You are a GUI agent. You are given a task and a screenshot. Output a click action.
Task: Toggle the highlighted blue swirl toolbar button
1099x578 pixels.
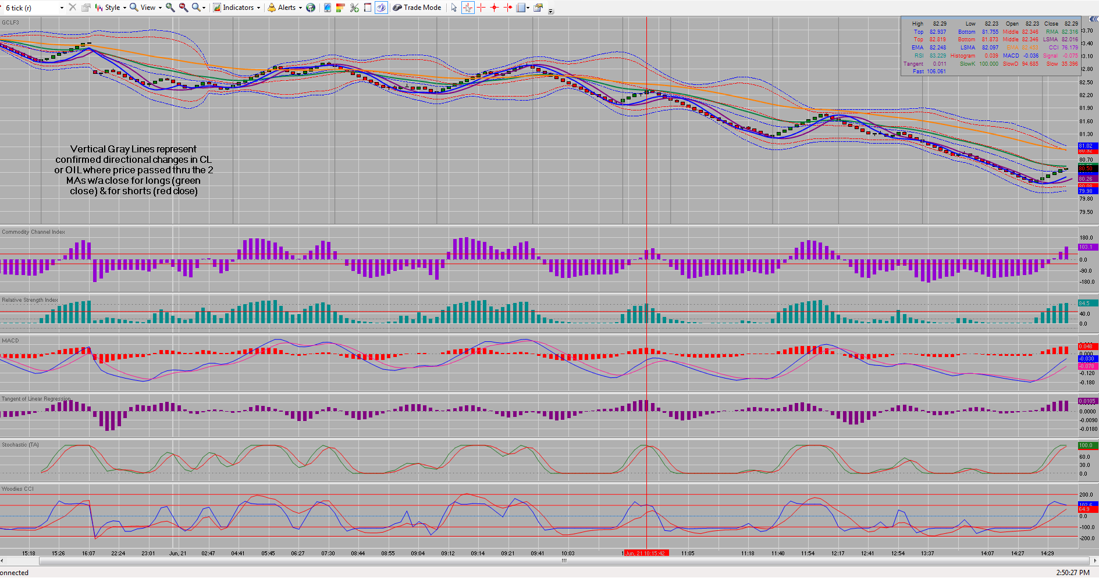[x=381, y=8]
